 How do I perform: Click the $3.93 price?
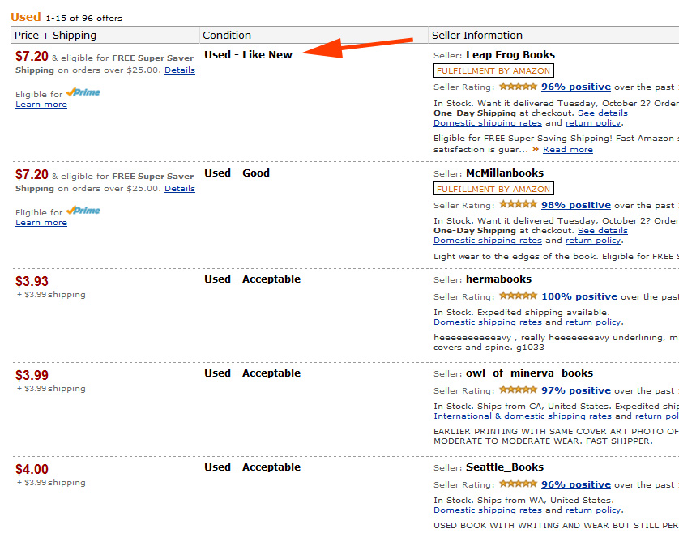point(32,281)
